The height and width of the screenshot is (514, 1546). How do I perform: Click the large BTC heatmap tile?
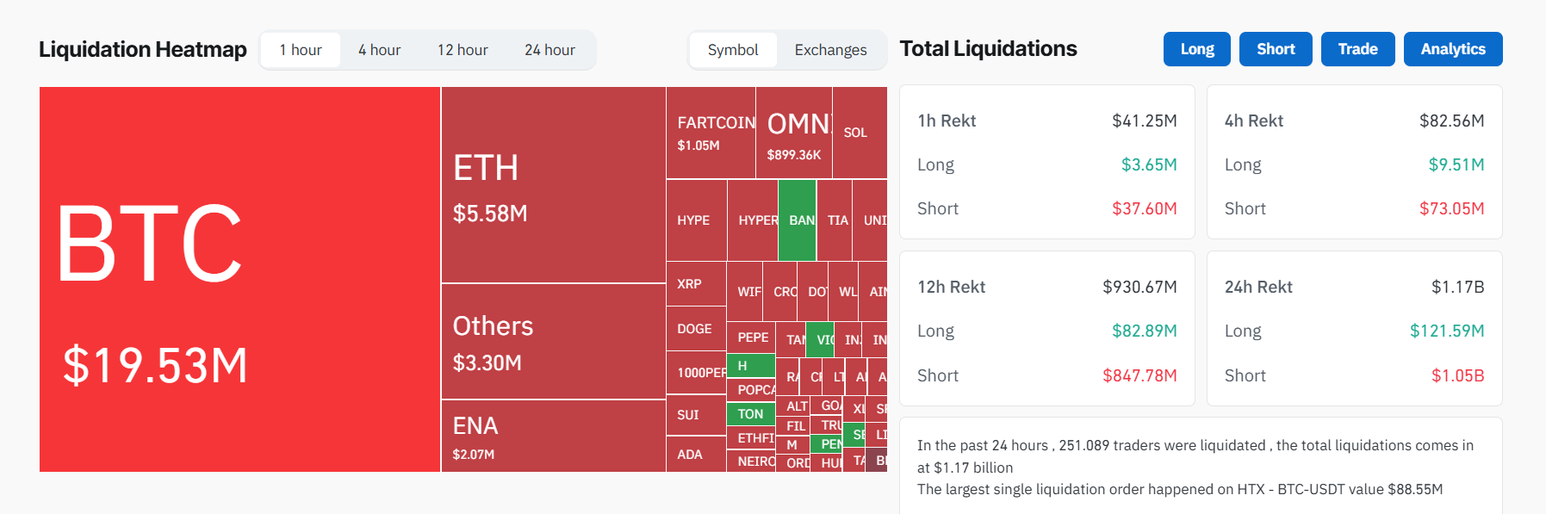pyautogui.click(x=239, y=279)
